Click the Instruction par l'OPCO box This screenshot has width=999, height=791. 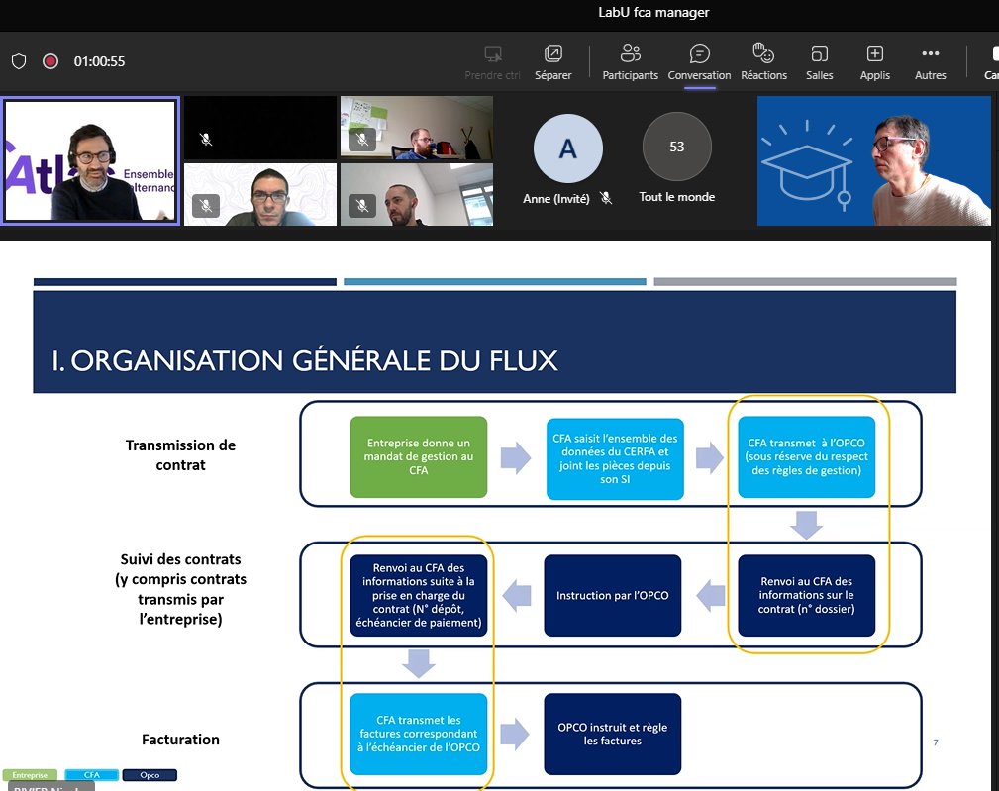tap(612, 596)
